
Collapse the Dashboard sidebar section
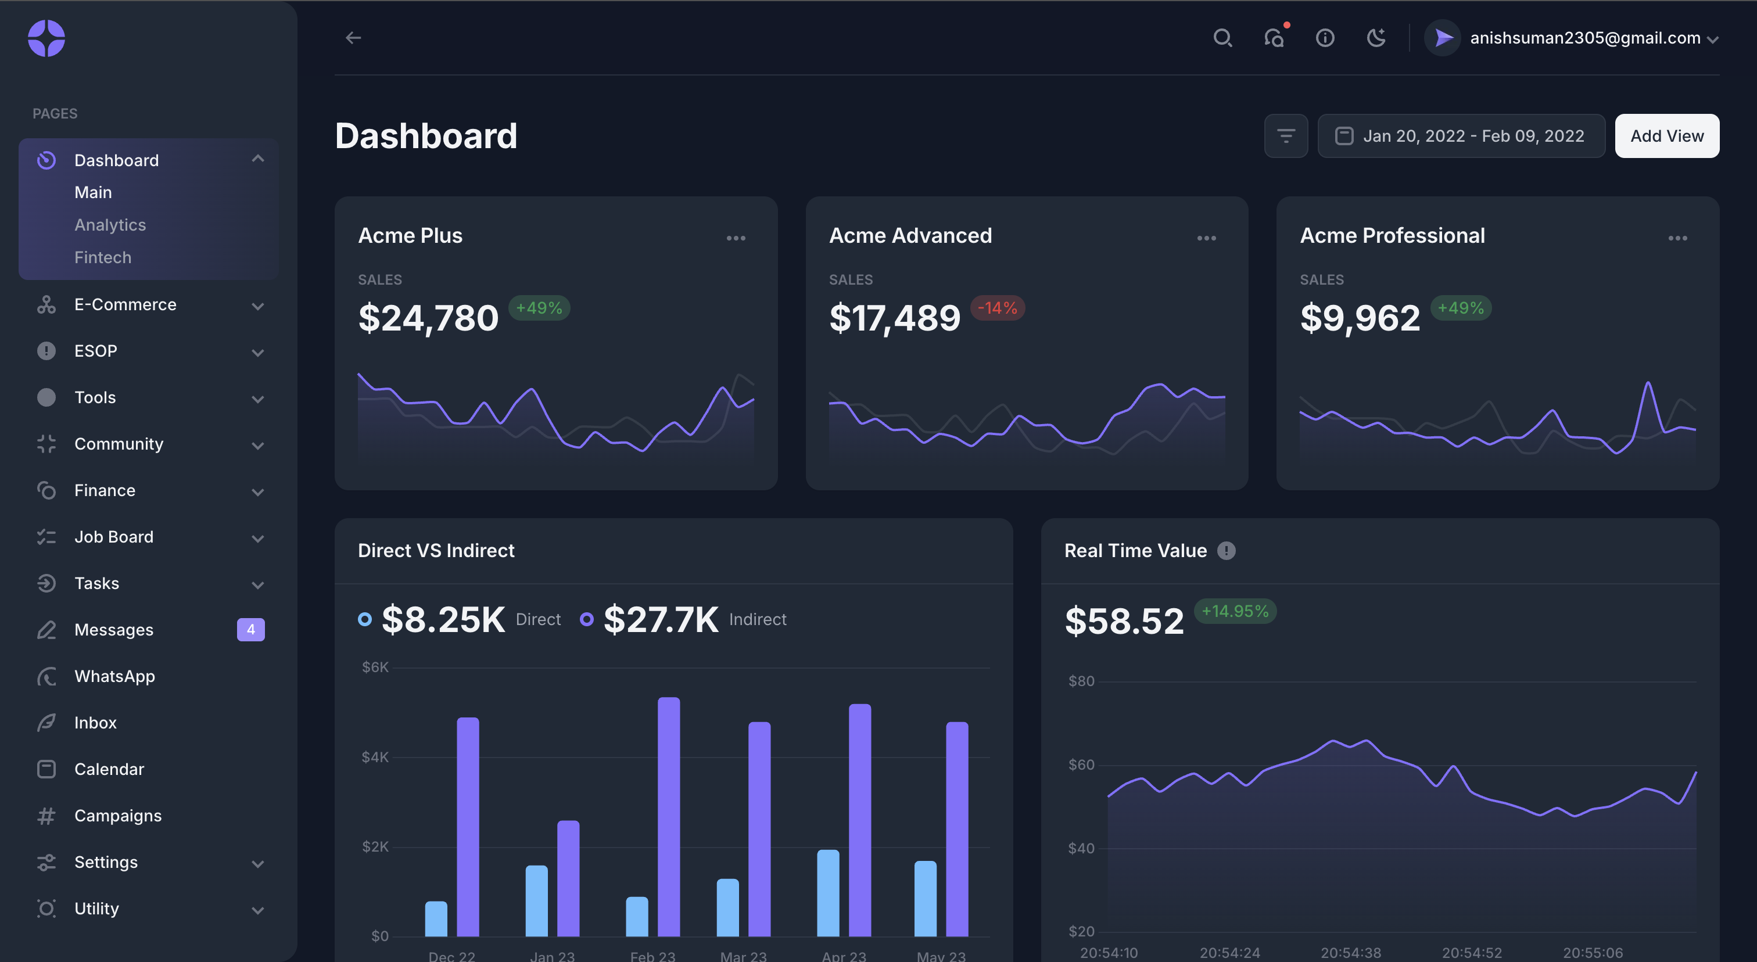click(257, 159)
